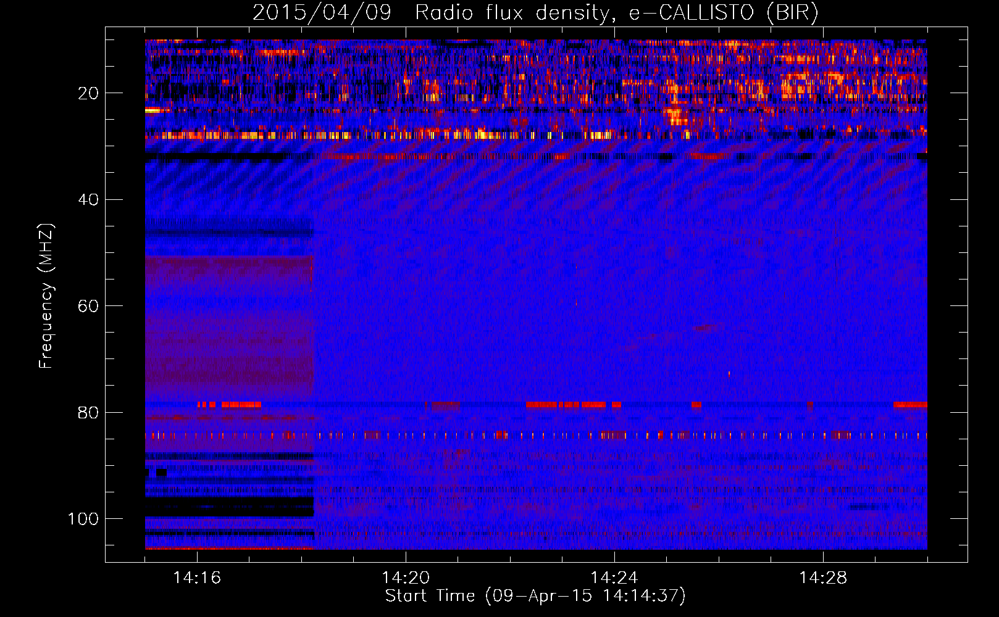Select the 'Frequency (MHZ)' y-axis label
Screen dimensions: 999x617
coord(46,296)
